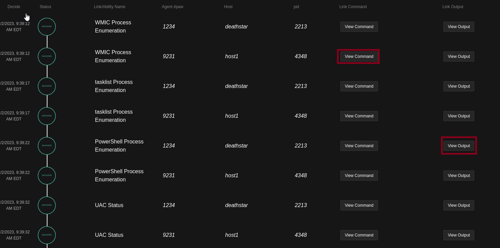Click status circle for UAC Status on deathstar
The height and width of the screenshot is (248, 500).
(47, 205)
